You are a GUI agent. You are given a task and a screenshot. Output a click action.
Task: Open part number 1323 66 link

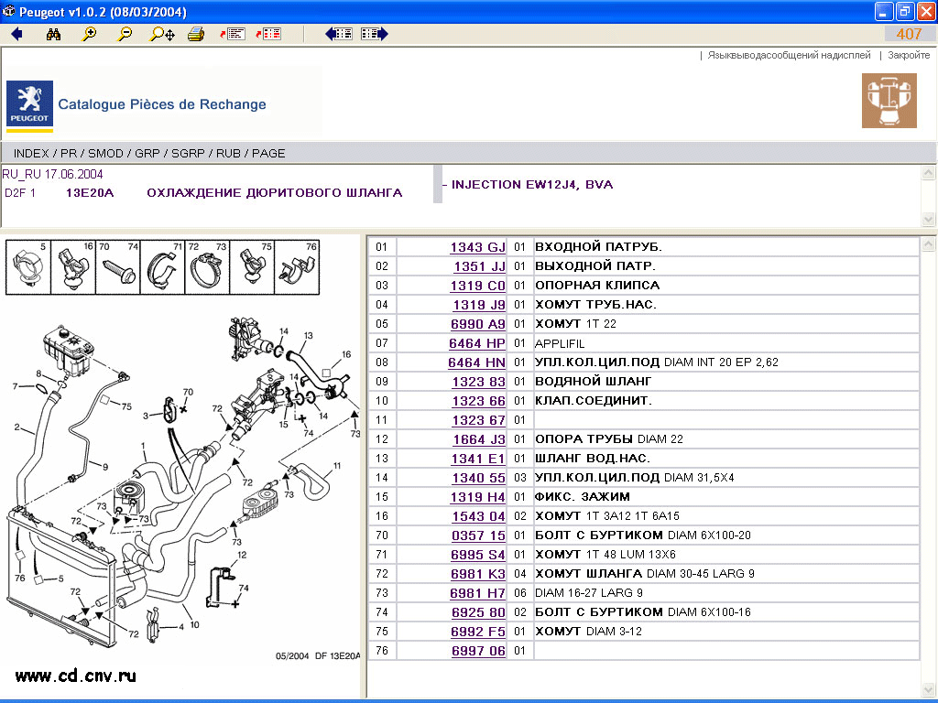(478, 401)
